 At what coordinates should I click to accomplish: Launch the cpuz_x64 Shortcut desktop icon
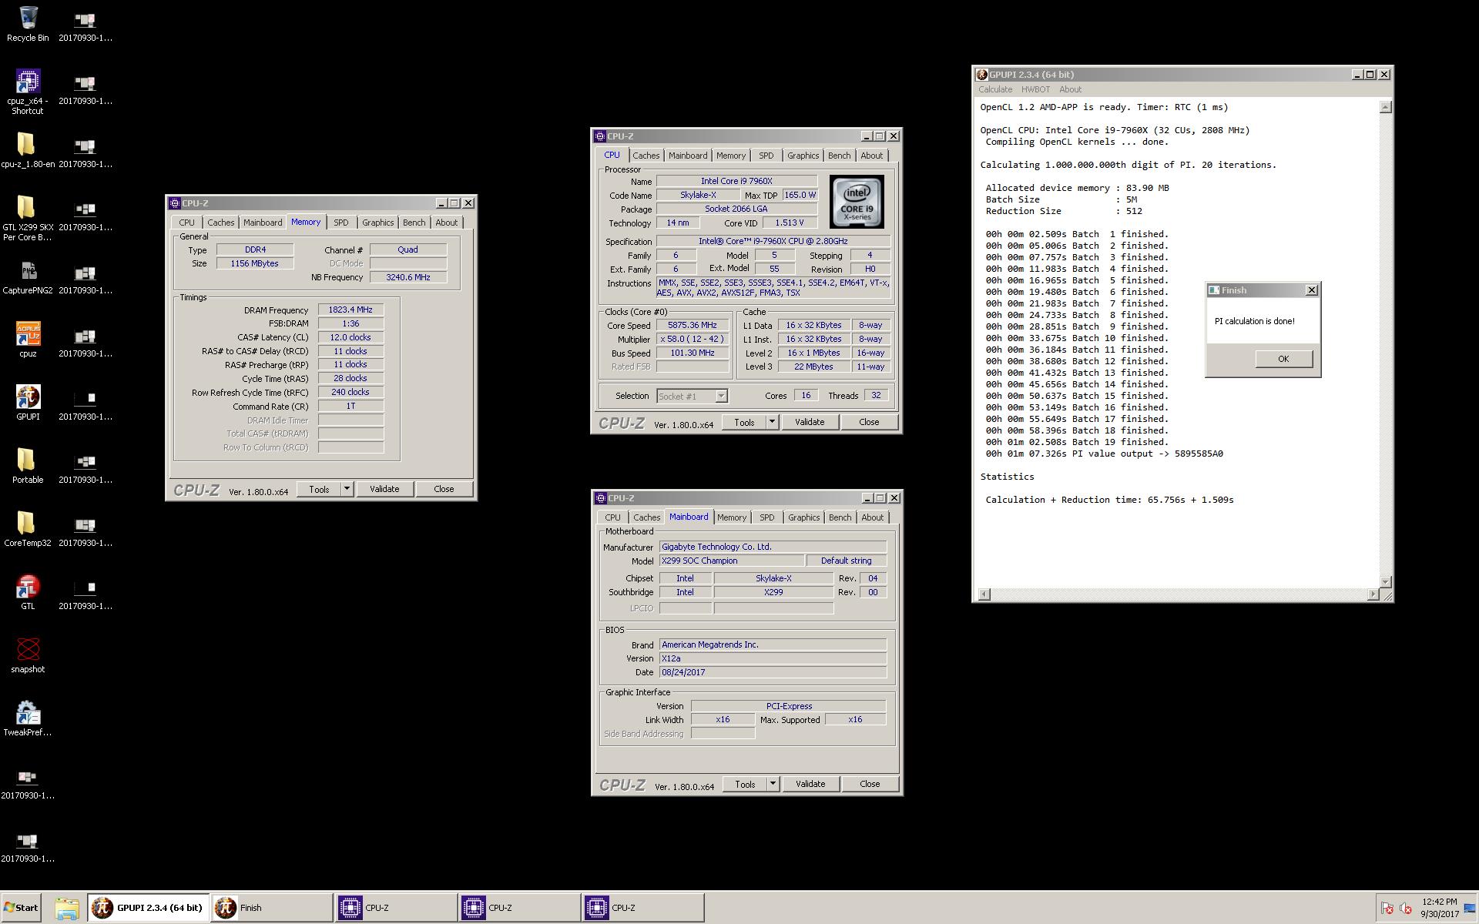pyautogui.click(x=28, y=92)
